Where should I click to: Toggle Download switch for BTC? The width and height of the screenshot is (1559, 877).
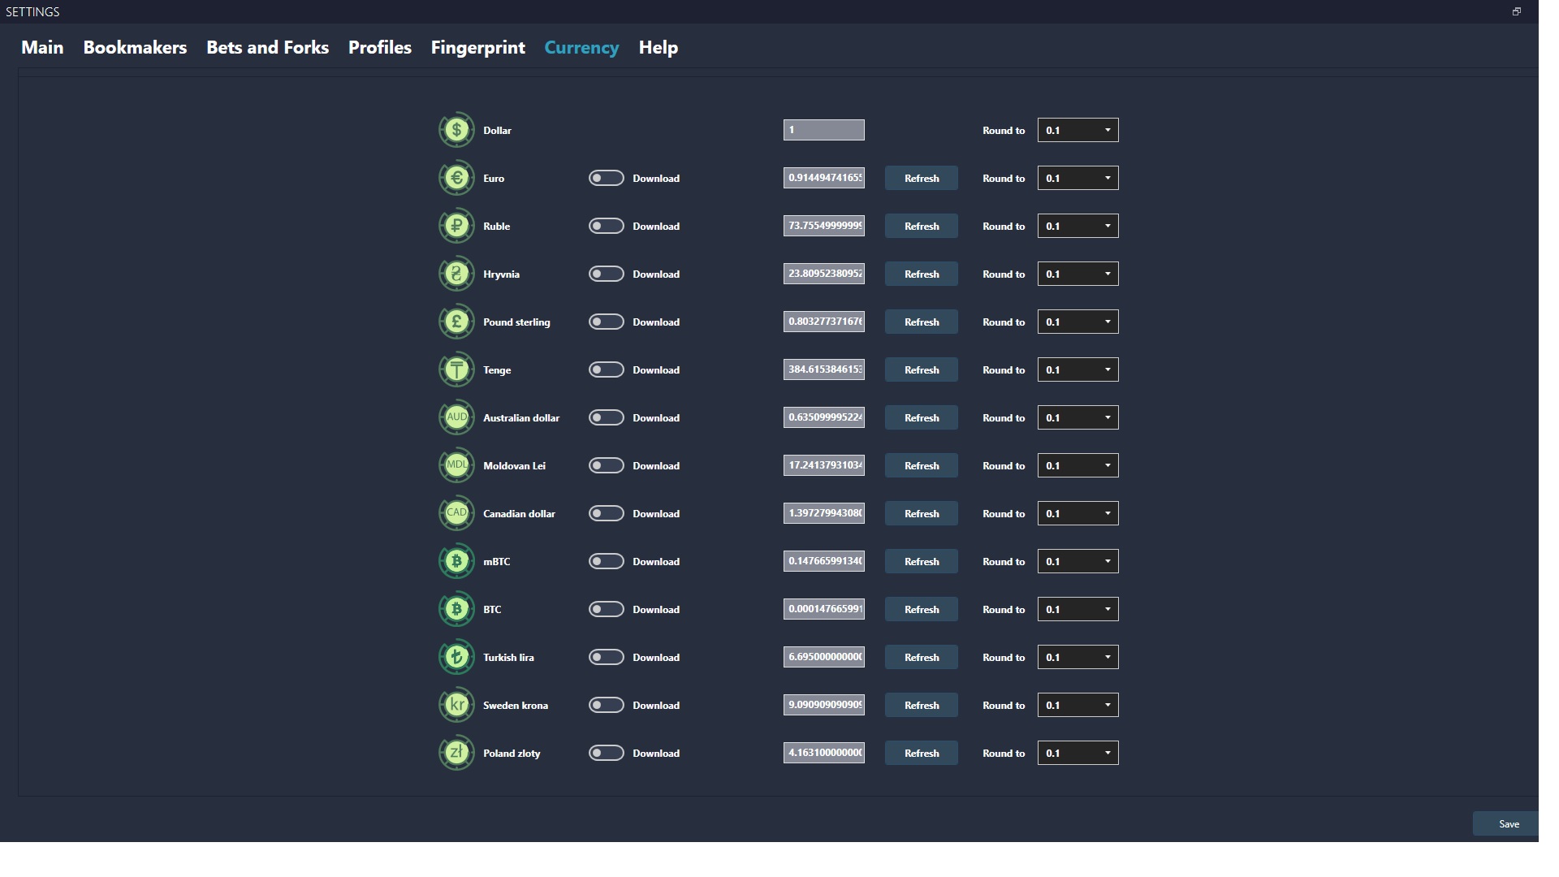607,609
